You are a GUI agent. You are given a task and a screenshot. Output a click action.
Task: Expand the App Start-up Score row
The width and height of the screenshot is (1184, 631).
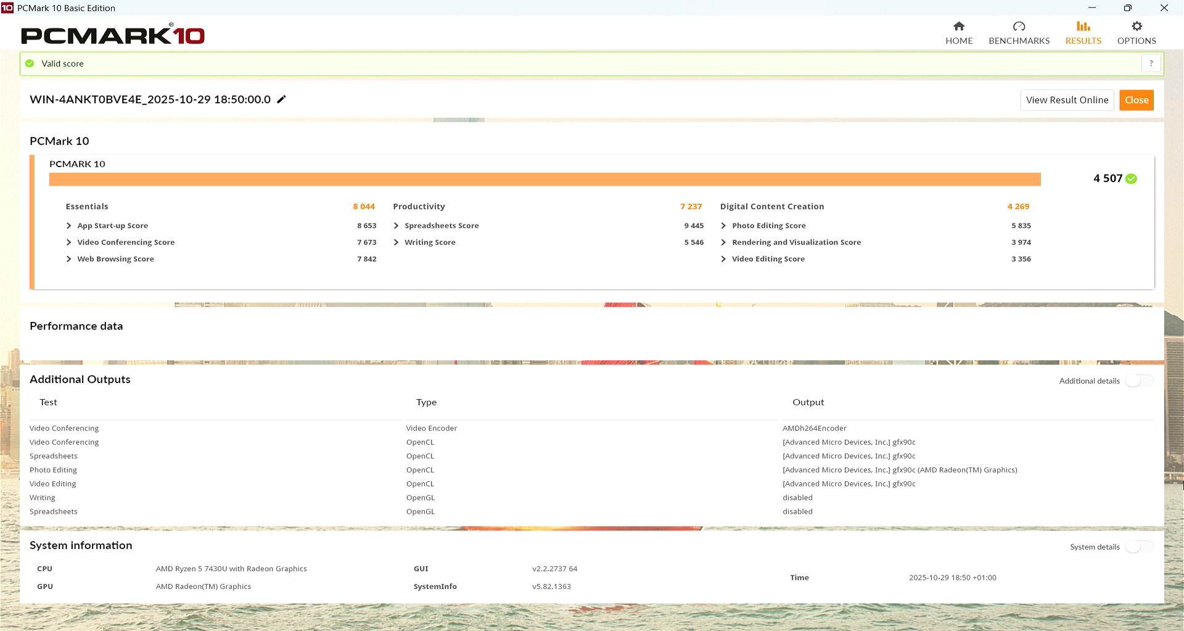pyautogui.click(x=69, y=226)
